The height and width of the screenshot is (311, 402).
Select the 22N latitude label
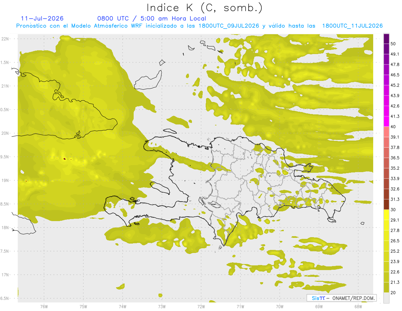(x=5, y=39)
